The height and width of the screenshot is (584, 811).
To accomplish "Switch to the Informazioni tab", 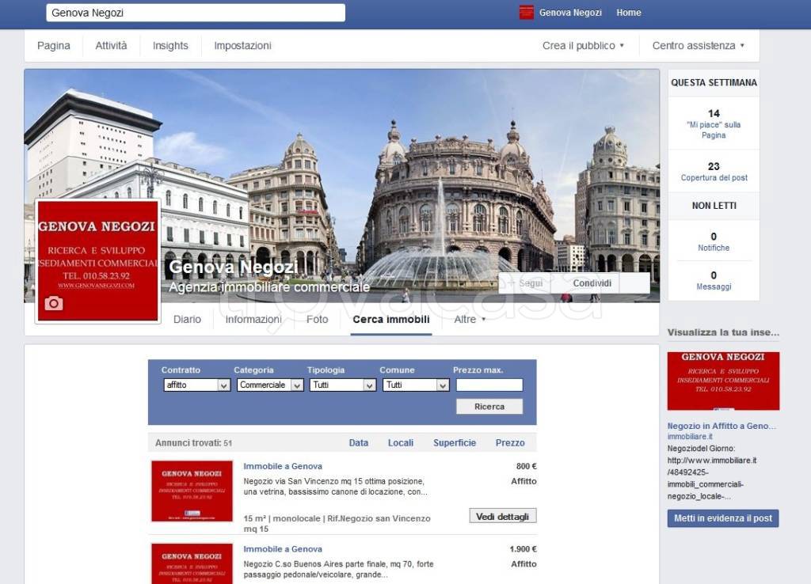I will pos(253,320).
